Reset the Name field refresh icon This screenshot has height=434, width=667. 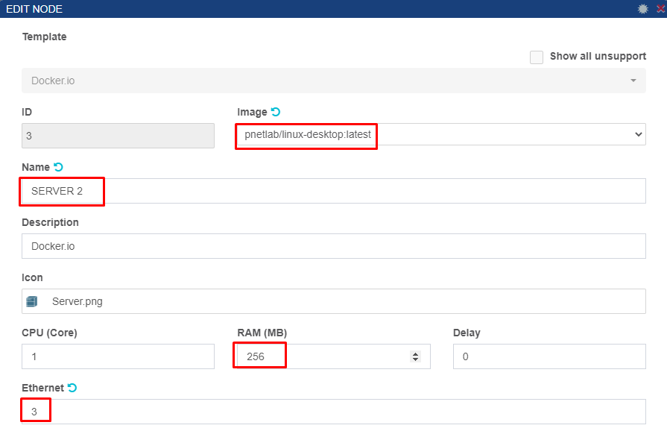point(58,167)
